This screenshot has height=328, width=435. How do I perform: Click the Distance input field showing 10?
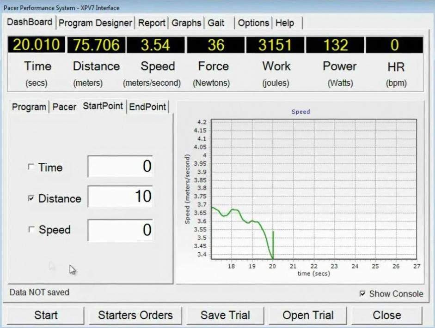coord(120,196)
